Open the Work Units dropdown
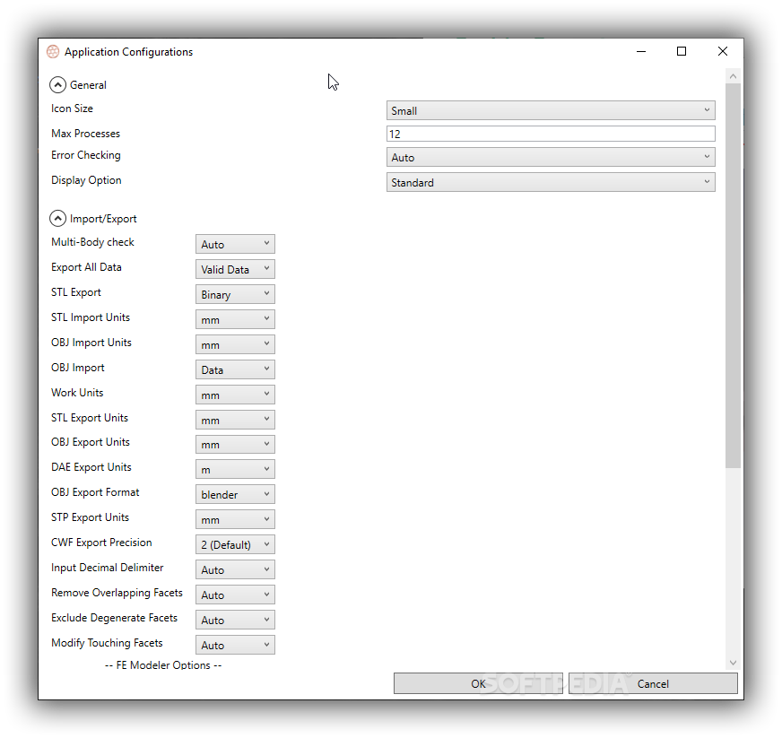The width and height of the screenshot is (782, 738). [235, 395]
